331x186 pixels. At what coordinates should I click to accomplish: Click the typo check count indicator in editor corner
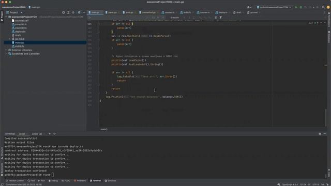[316, 23]
